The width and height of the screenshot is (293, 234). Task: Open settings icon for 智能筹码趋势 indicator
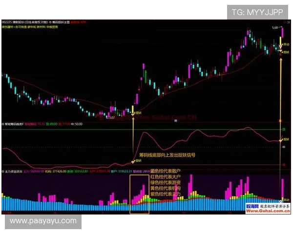pos(3,124)
